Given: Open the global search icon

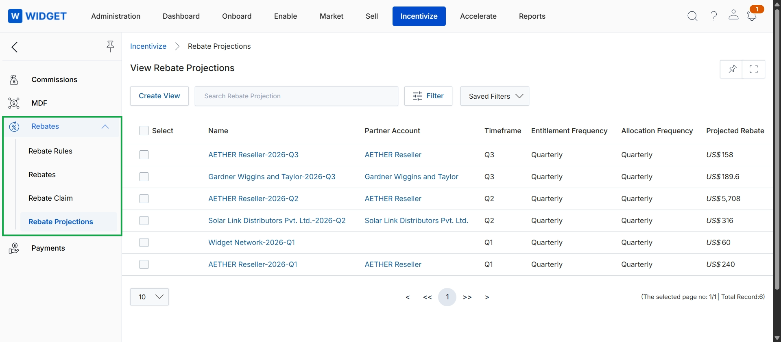Looking at the screenshot, I should click(x=692, y=16).
